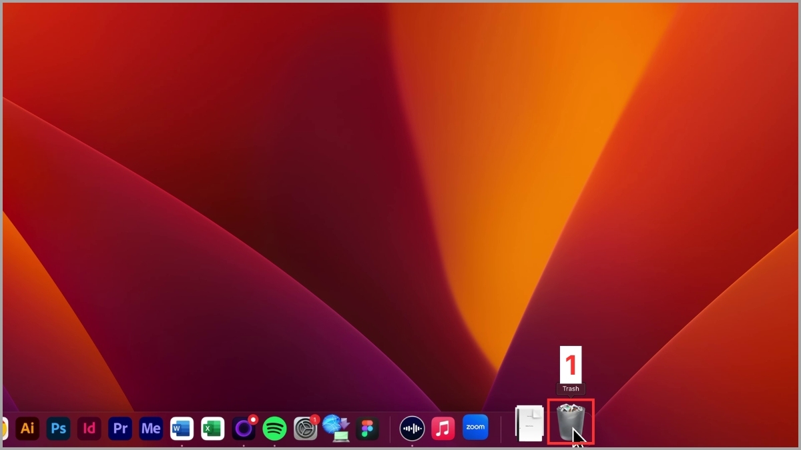Open the Trash in the dock
Viewport: 801px width, 450px height.
[570, 422]
